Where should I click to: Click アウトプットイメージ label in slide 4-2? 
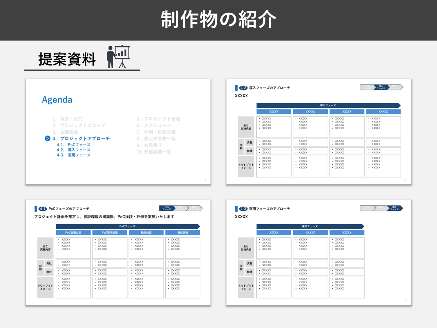(x=246, y=167)
